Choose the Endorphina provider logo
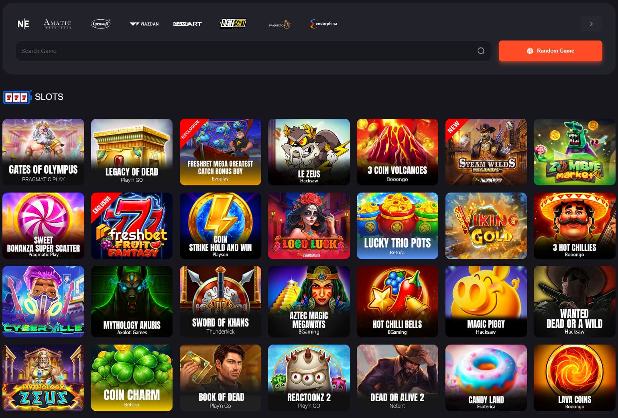618x418 pixels. click(323, 24)
